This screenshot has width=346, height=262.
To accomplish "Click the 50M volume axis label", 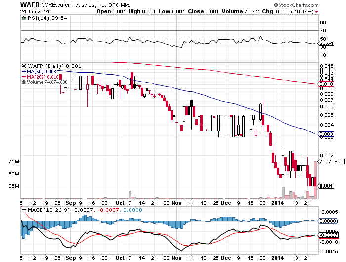I will (x=14, y=174).
